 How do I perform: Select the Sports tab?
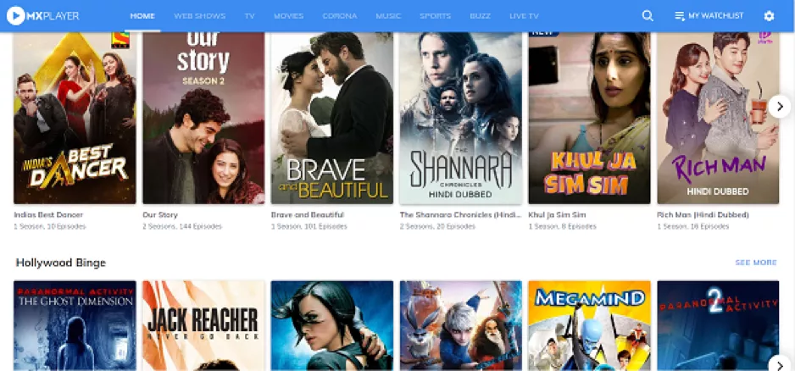click(x=435, y=16)
